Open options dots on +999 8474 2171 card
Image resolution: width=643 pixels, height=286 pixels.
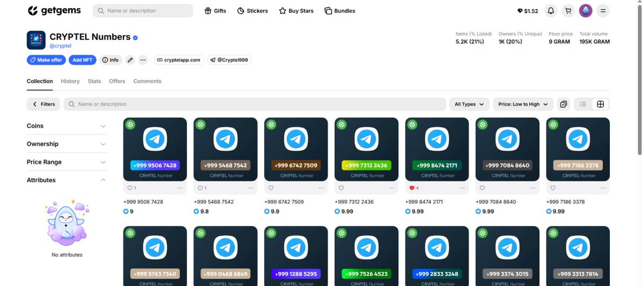pyautogui.click(x=462, y=188)
